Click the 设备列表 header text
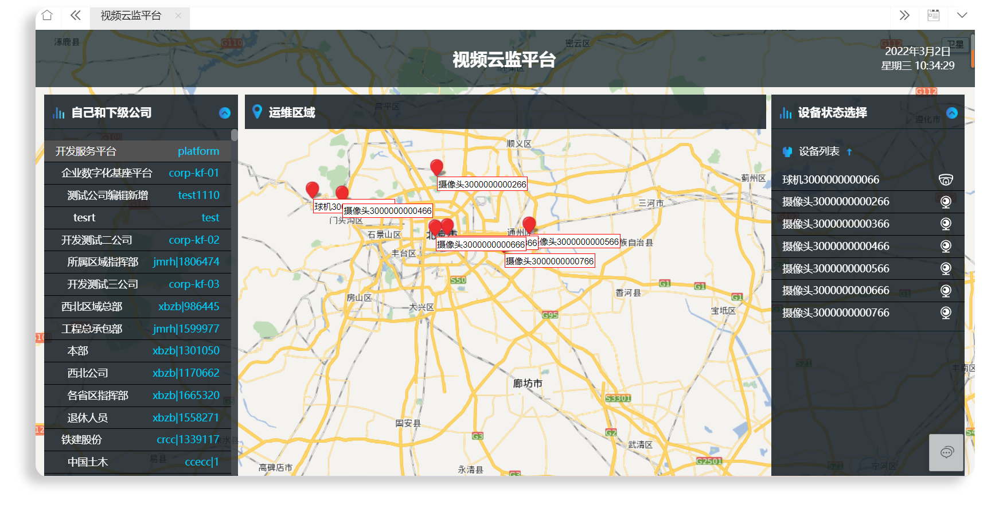 click(819, 151)
